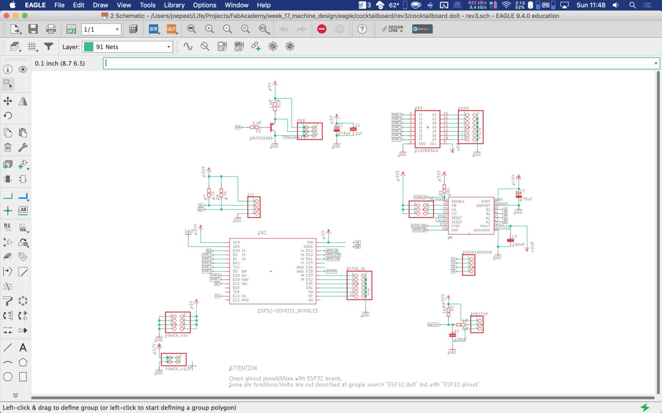Click the Design Link button
Image resolution: width=662 pixels, height=413 pixels.
point(392,29)
